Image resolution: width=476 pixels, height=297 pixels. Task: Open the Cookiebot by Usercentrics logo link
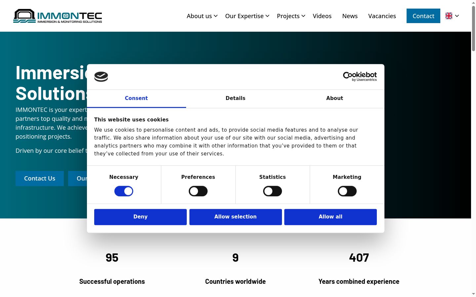coord(360,77)
